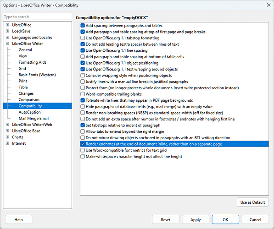Expand the LibreOffice Base node
Viewport: 274px width, 229px height.
[7, 131]
